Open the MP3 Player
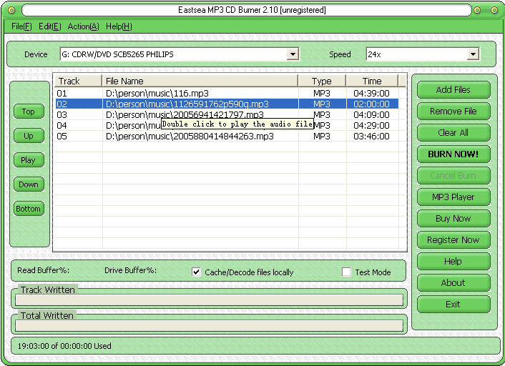505x366 pixels. pos(453,197)
